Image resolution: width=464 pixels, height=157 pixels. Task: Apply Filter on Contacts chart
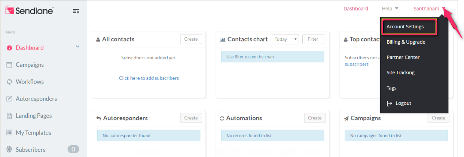coord(313,39)
